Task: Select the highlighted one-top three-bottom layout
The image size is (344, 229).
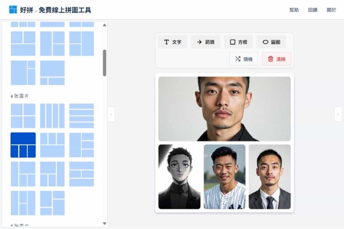Action: point(23,145)
